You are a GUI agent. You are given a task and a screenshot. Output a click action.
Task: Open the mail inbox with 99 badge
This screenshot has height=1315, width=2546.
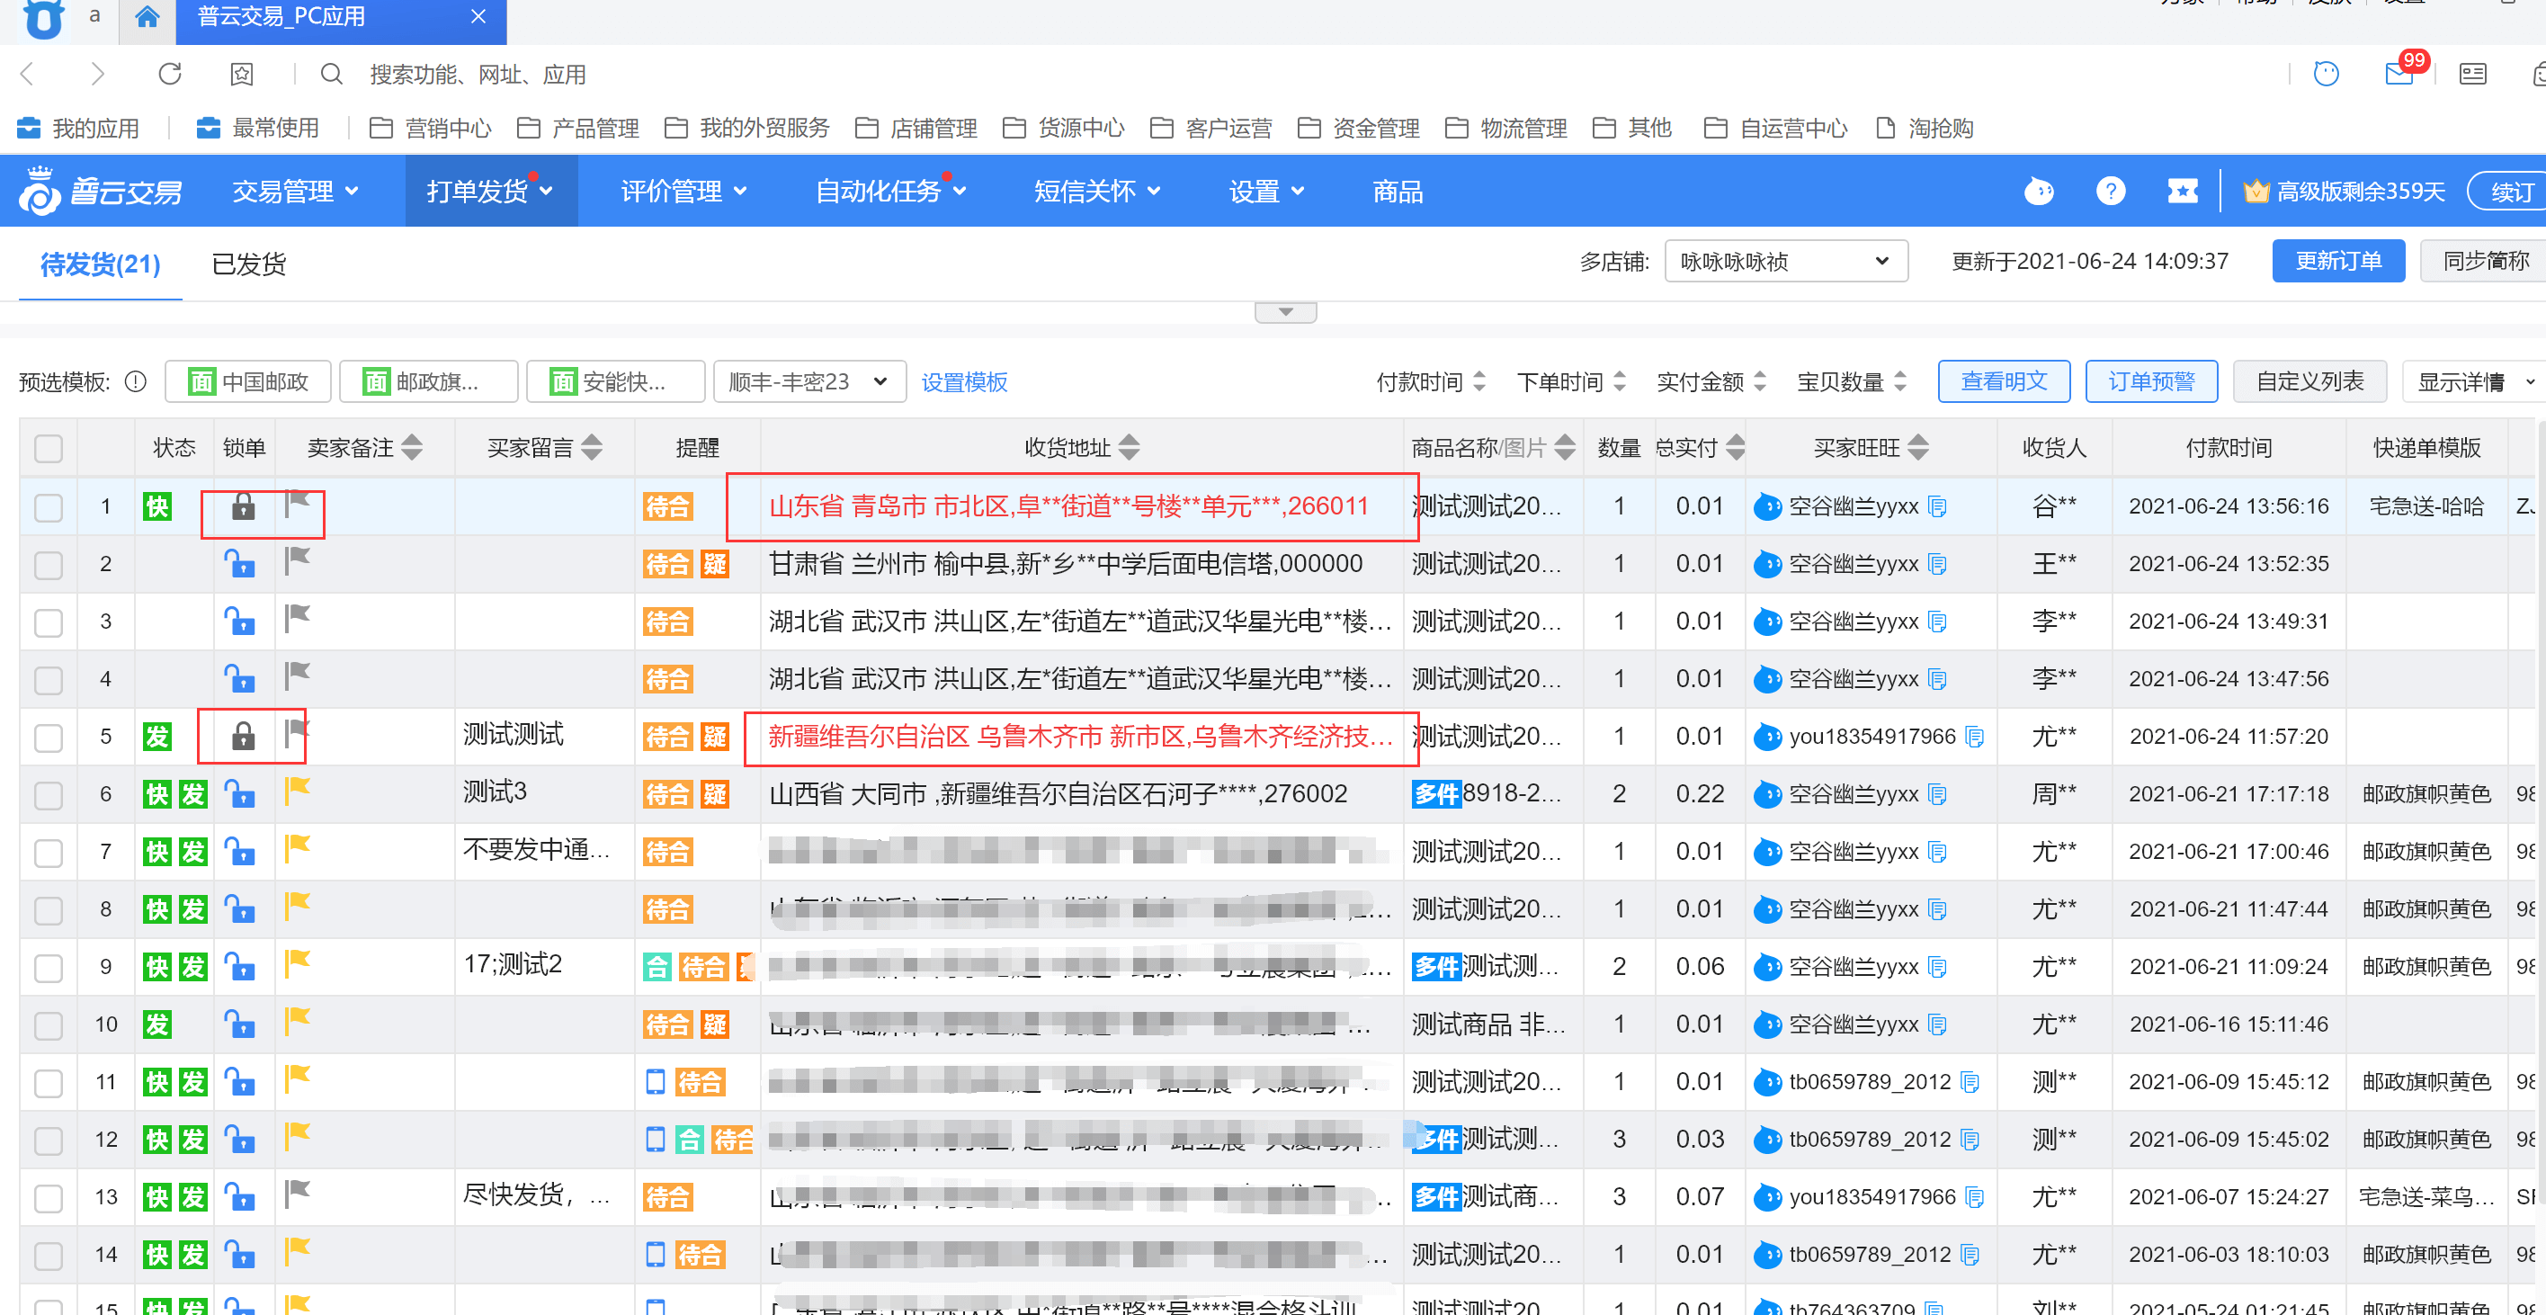(2399, 74)
